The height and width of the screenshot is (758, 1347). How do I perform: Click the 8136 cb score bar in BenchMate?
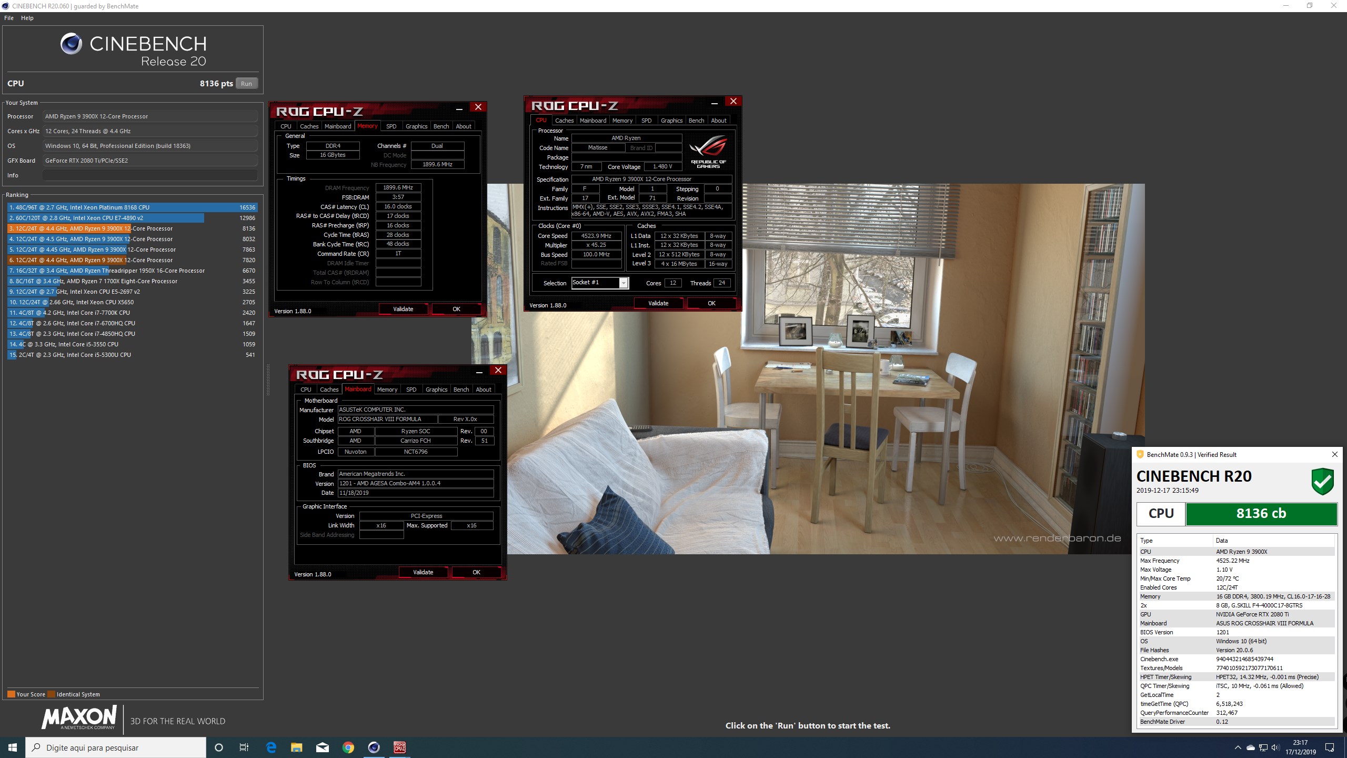pos(1261,514)
